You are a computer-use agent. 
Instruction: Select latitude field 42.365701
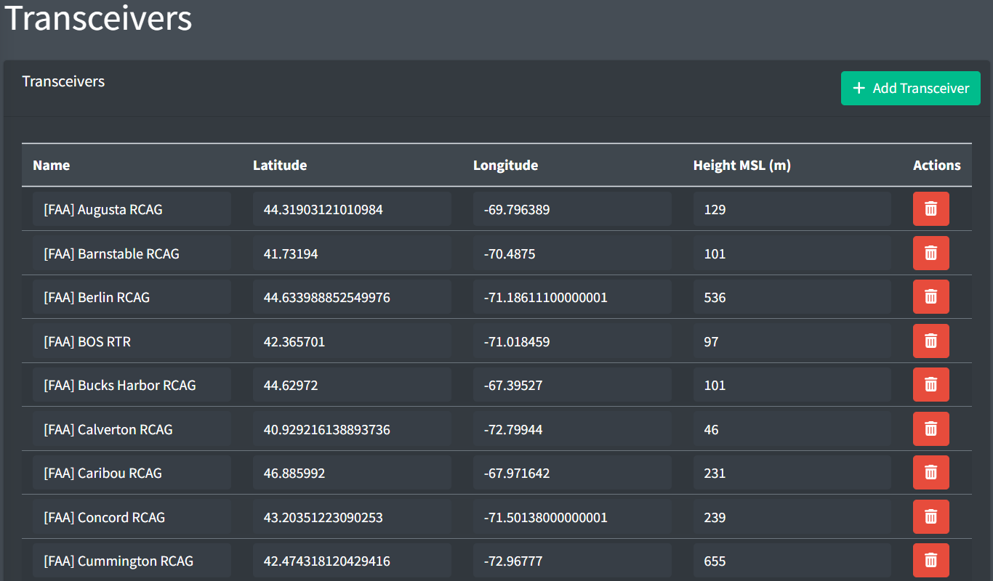click(x=352, y=341)
